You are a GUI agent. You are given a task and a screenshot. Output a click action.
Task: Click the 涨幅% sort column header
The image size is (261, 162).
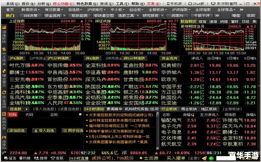click(x=188, y=115)
